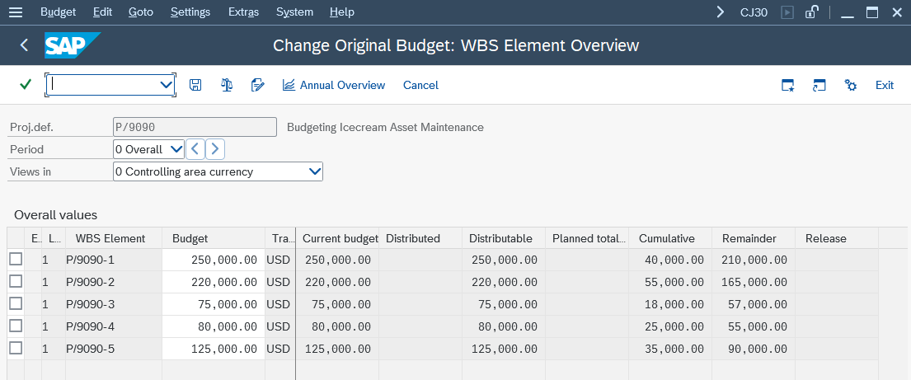The height and width of the screenshot is (380, 911).
Task: Select checkbox for row P/9090-1
Action: click(x=16, y=259)
